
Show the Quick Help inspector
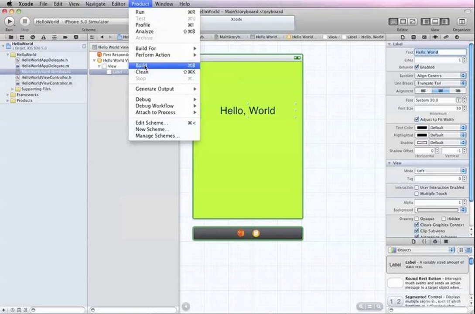coord(413,37)
